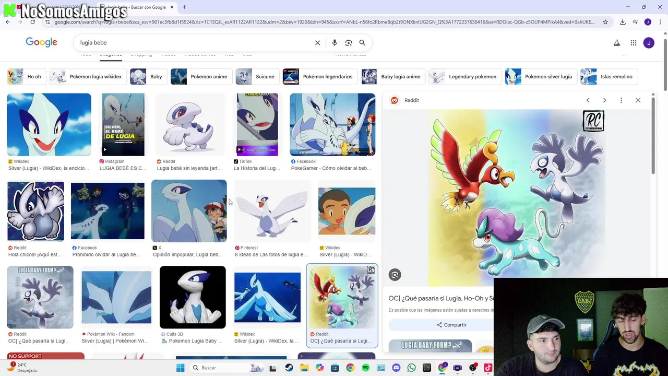Screen dimensions: 668x376
Task: Reload the page
Action: pos(32,22)
